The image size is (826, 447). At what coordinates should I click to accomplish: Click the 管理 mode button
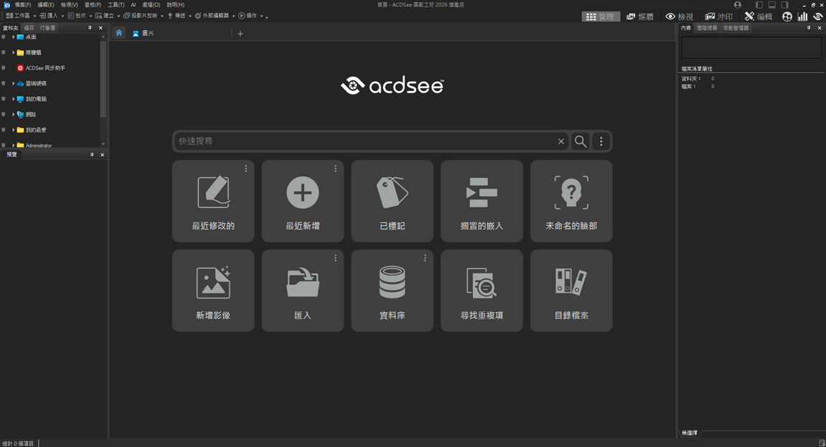coord(601,17)
